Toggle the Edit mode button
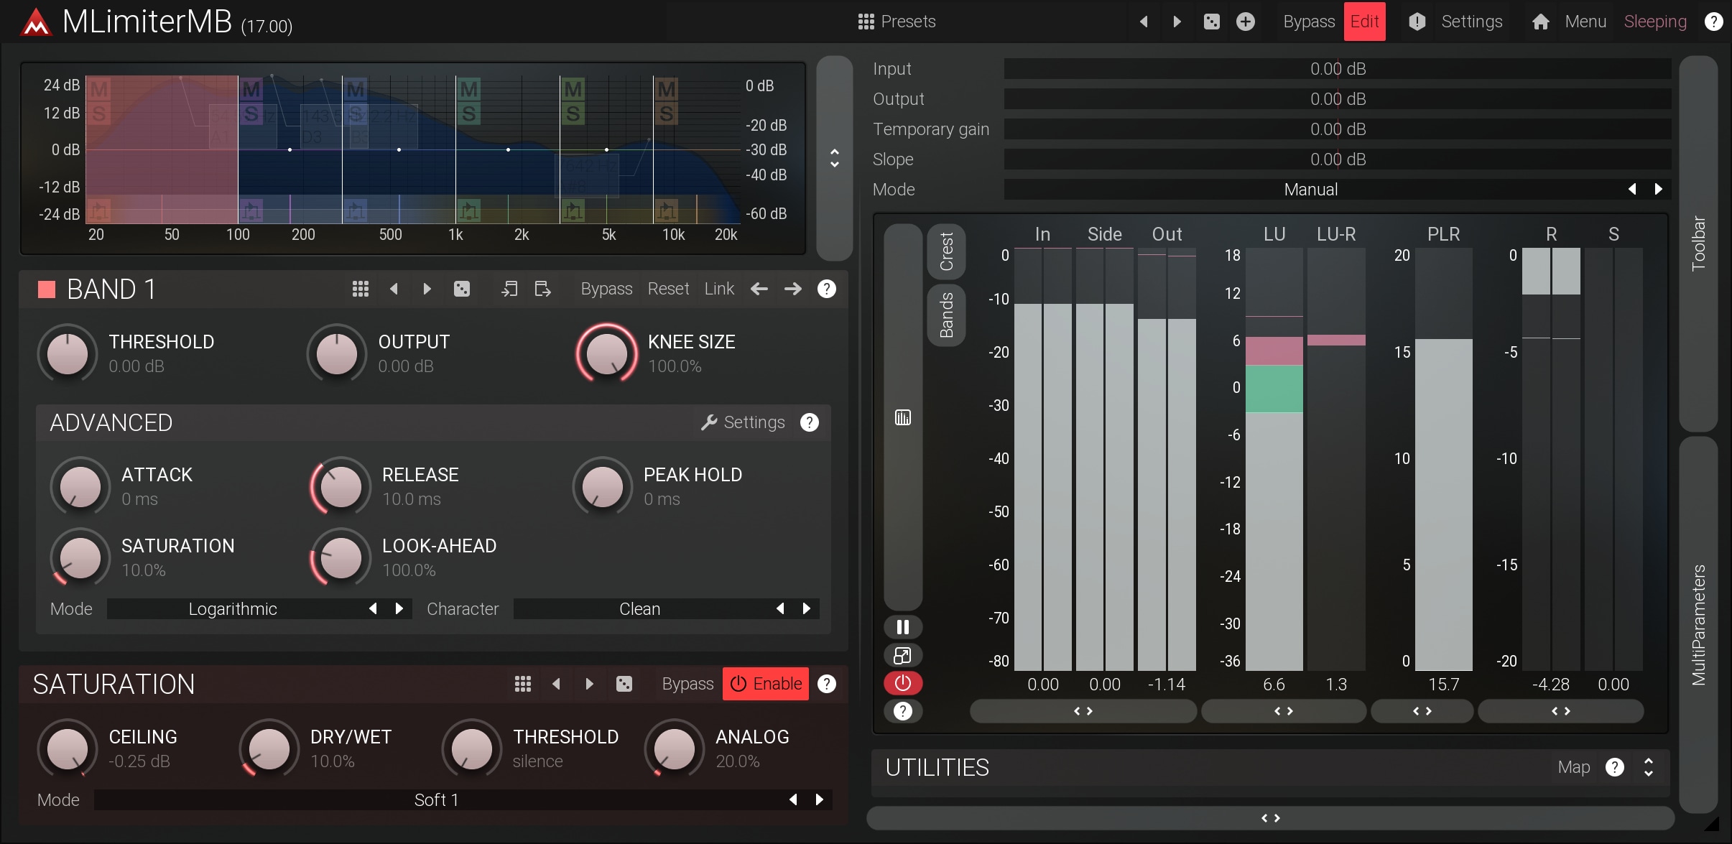1732x844 pixels. [1364, 22]
